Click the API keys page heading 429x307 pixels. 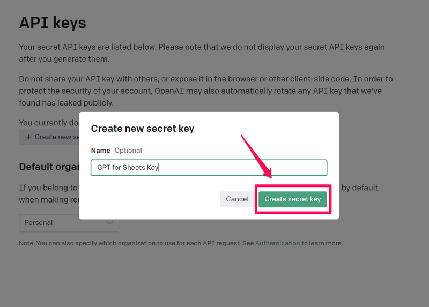tap(53, 23)
